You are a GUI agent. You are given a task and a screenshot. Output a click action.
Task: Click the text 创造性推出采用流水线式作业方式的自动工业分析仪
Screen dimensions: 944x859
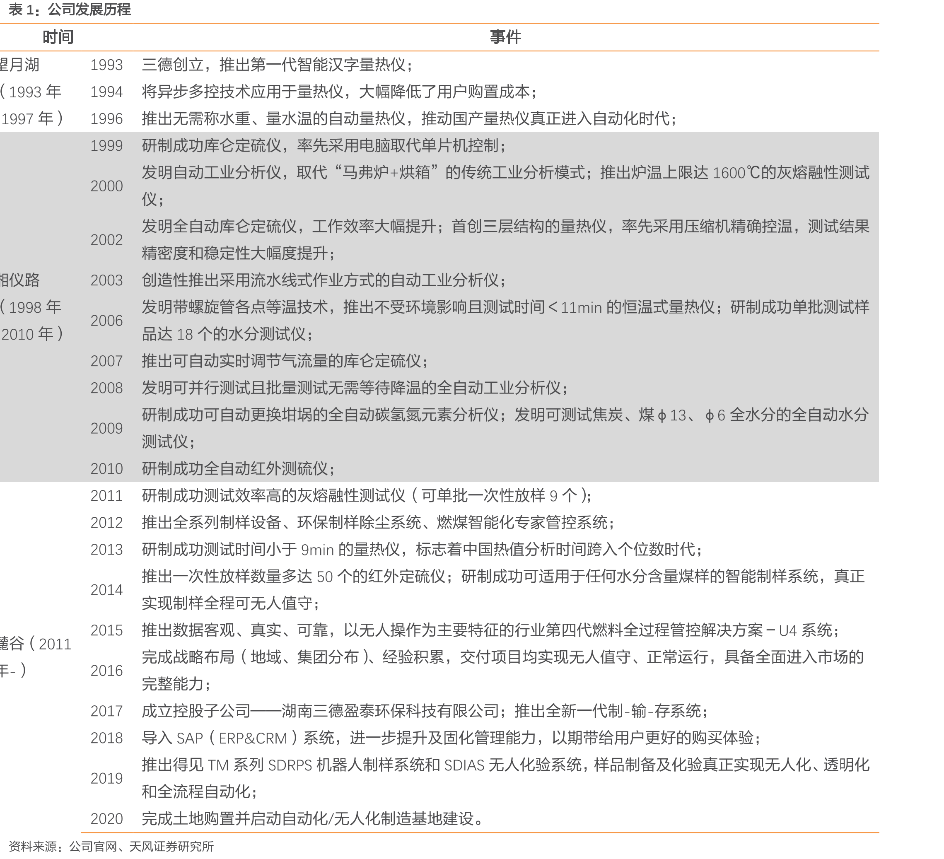320,280
